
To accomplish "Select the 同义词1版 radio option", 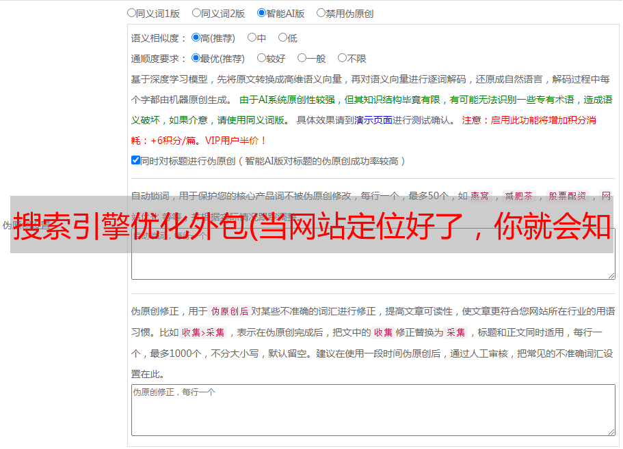I will click(x=131, y=13).
